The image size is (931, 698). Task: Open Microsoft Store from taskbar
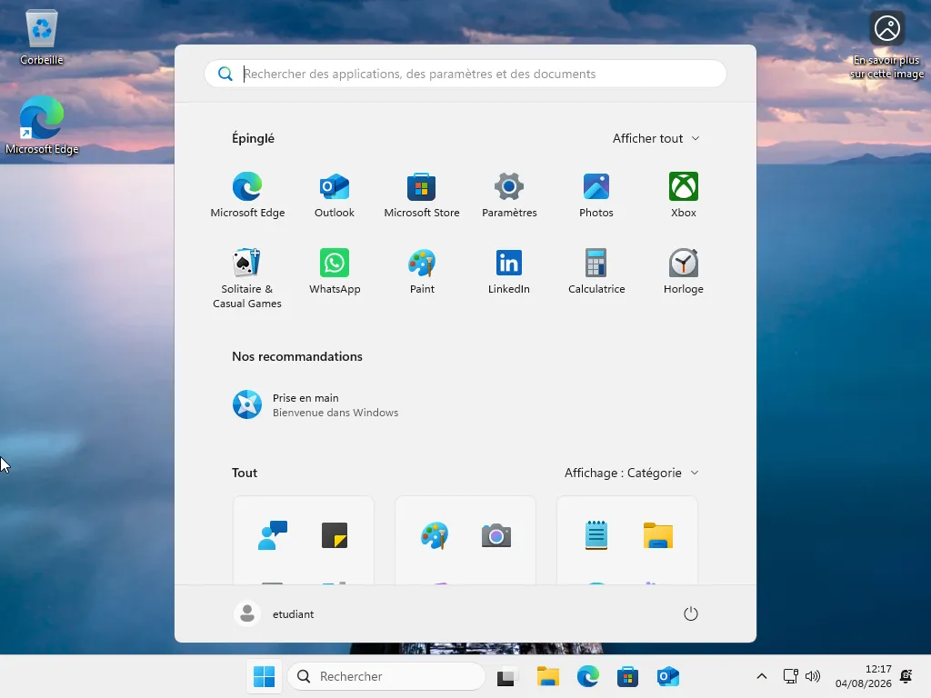point(627,676)
